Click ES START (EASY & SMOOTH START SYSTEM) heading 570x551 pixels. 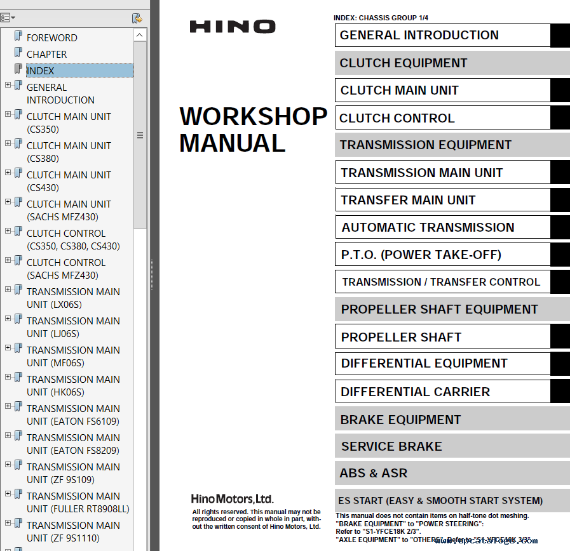point(452,500)
